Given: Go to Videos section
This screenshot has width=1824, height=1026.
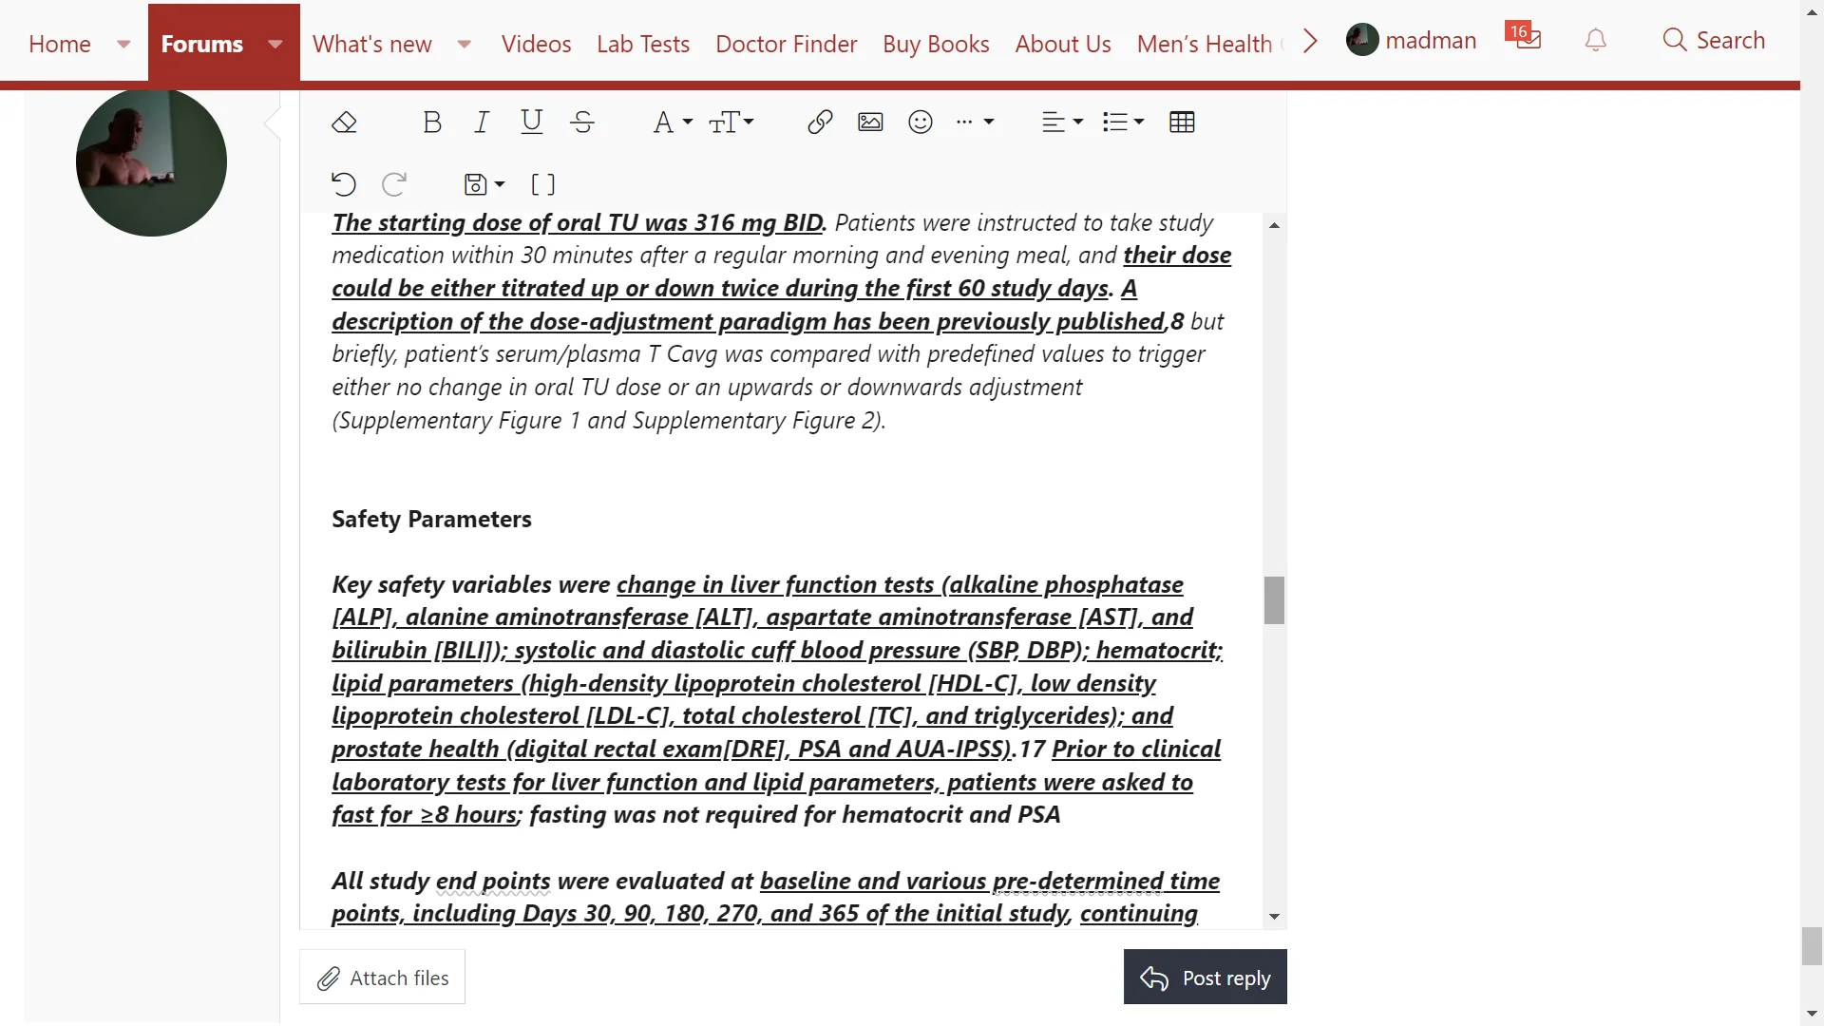Looking at the screenshot, I should coord(536,44).
